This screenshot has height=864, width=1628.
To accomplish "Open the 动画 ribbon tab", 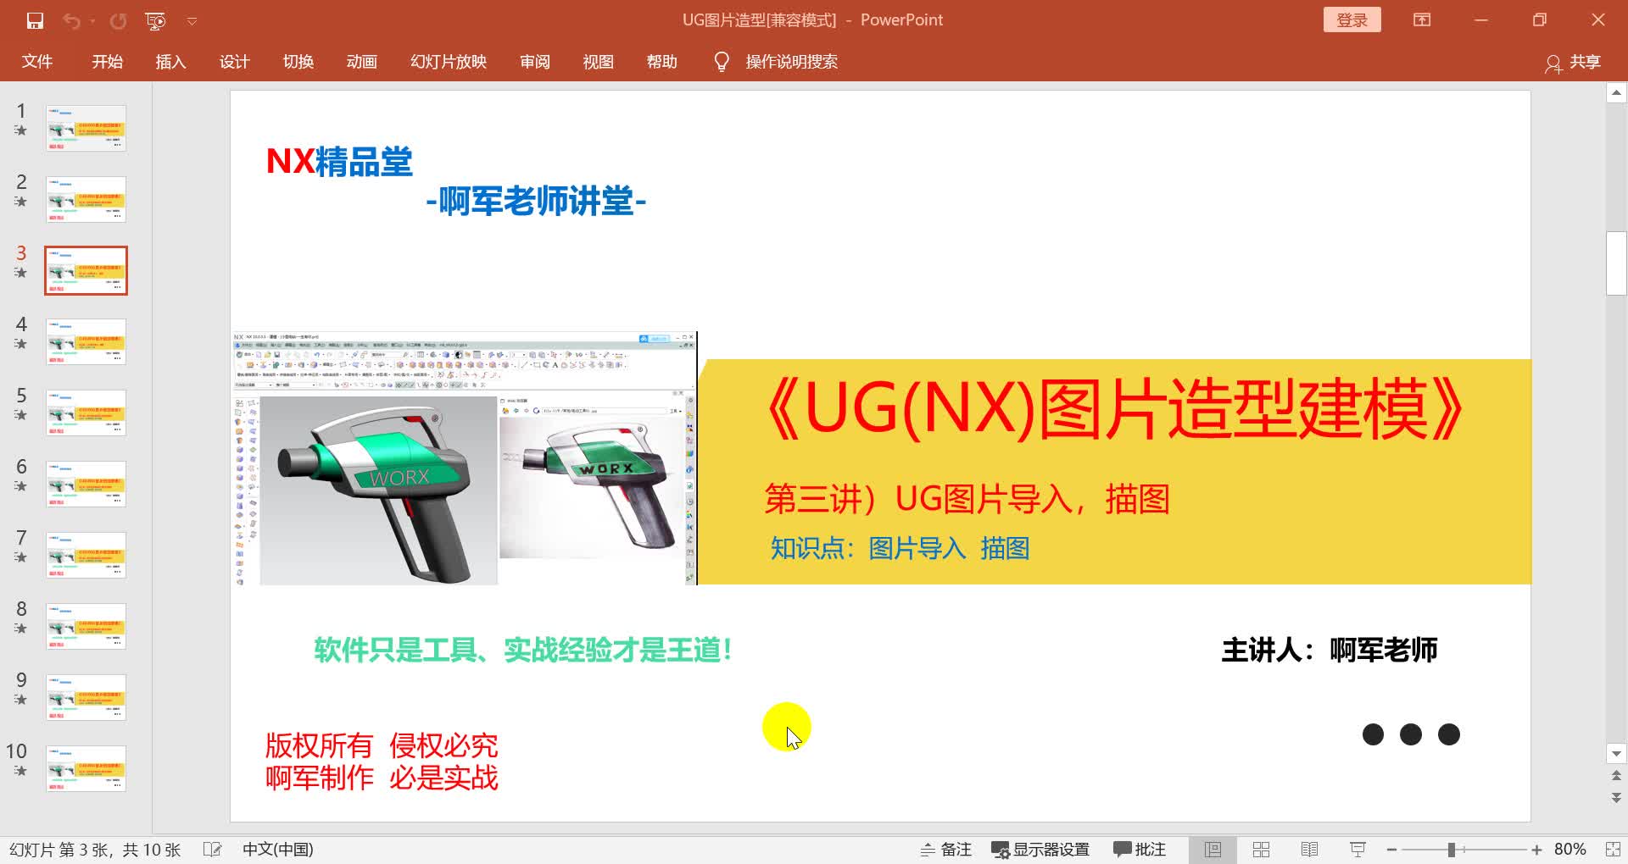I will (x=361, y=62).
